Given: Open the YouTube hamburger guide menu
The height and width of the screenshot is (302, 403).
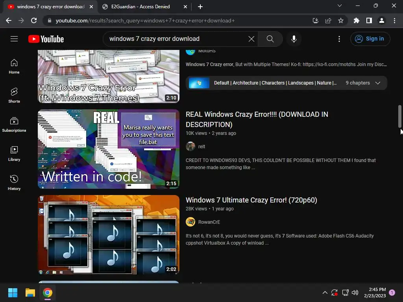Looking at the screenshot, I should 14,39.
